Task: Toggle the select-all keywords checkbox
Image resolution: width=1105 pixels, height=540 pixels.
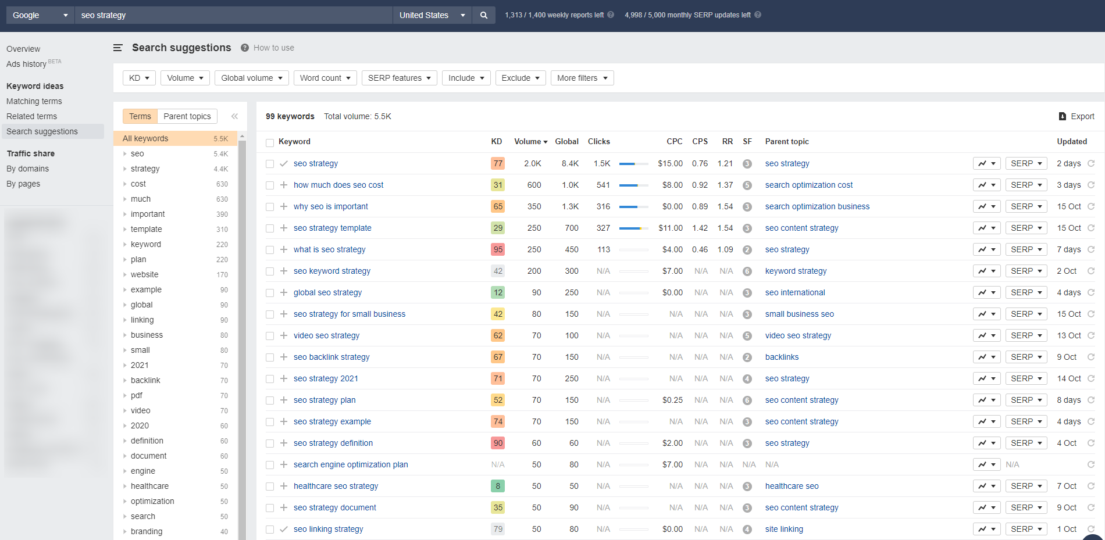Action: [x=270, y=142]
